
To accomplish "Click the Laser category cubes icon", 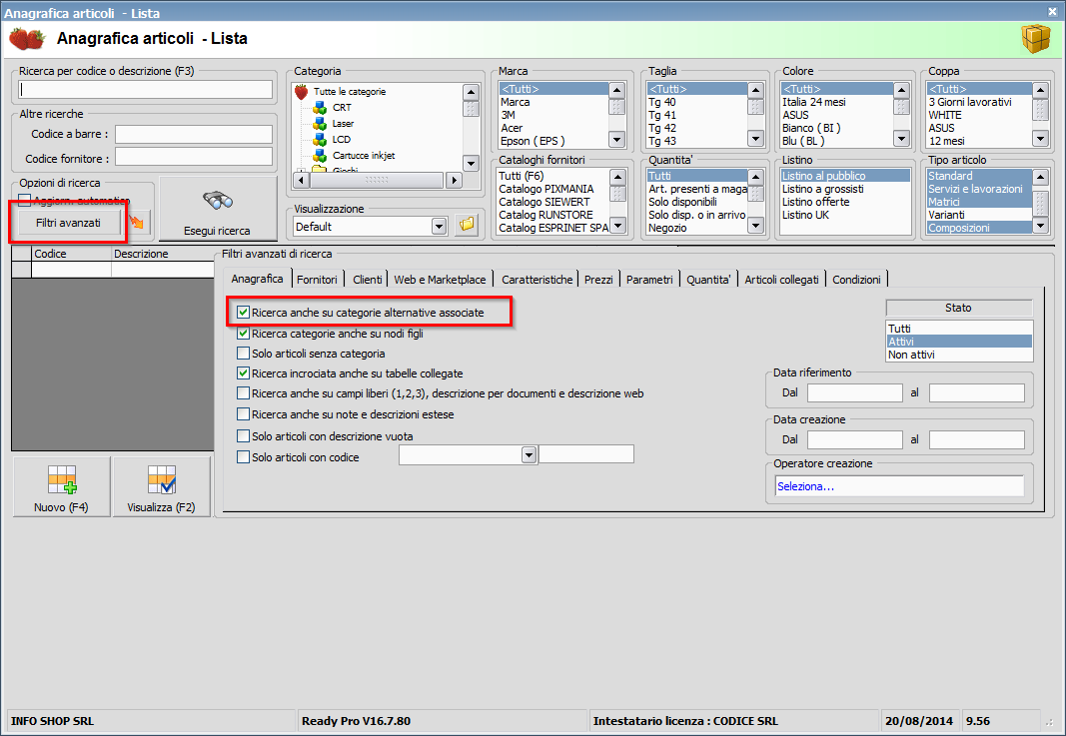I will [320, 123].
